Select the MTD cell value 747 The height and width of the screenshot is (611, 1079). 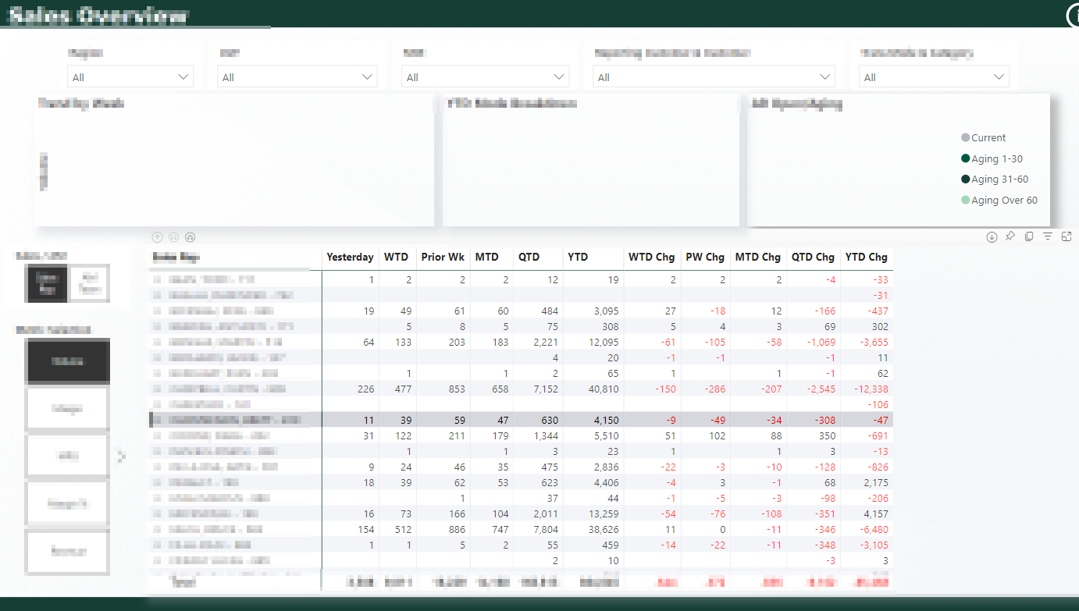point(499,529)
